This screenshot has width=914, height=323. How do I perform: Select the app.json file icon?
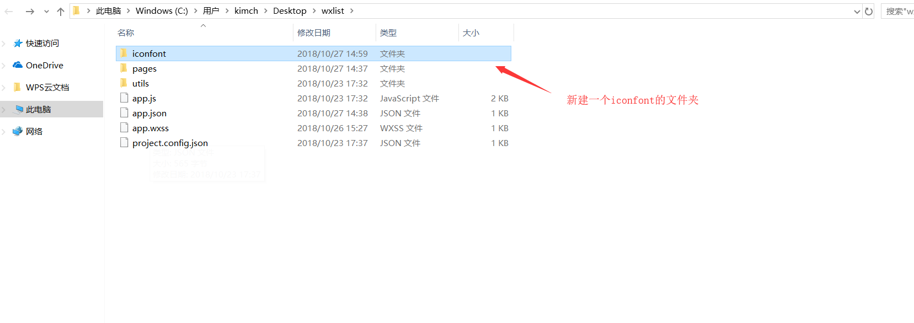[124, 113]
